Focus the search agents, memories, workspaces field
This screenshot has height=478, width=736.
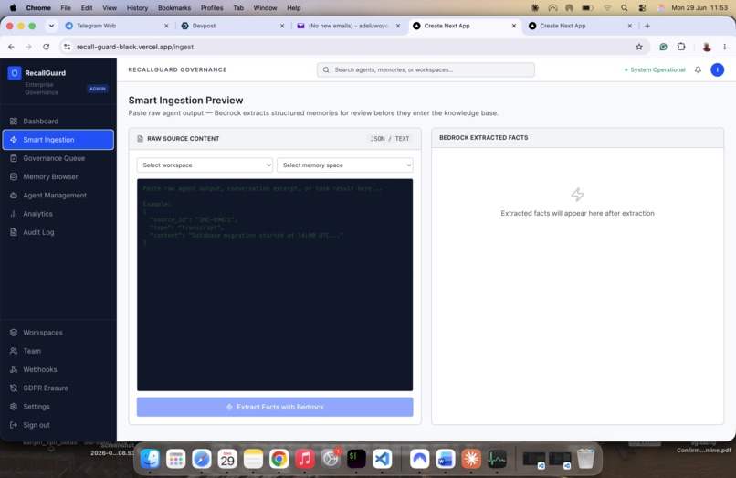point(426,69)
